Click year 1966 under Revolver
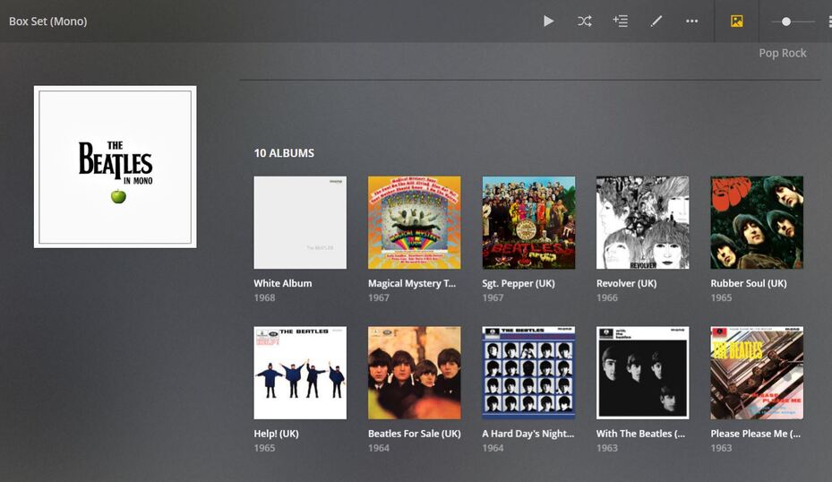 click(607, 297)
